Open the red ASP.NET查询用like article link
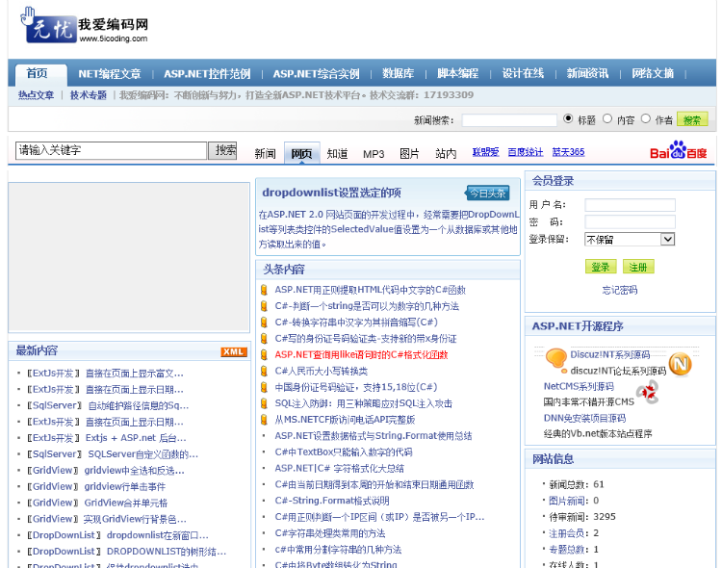The image size is (722, 568). tap(361, 354)
